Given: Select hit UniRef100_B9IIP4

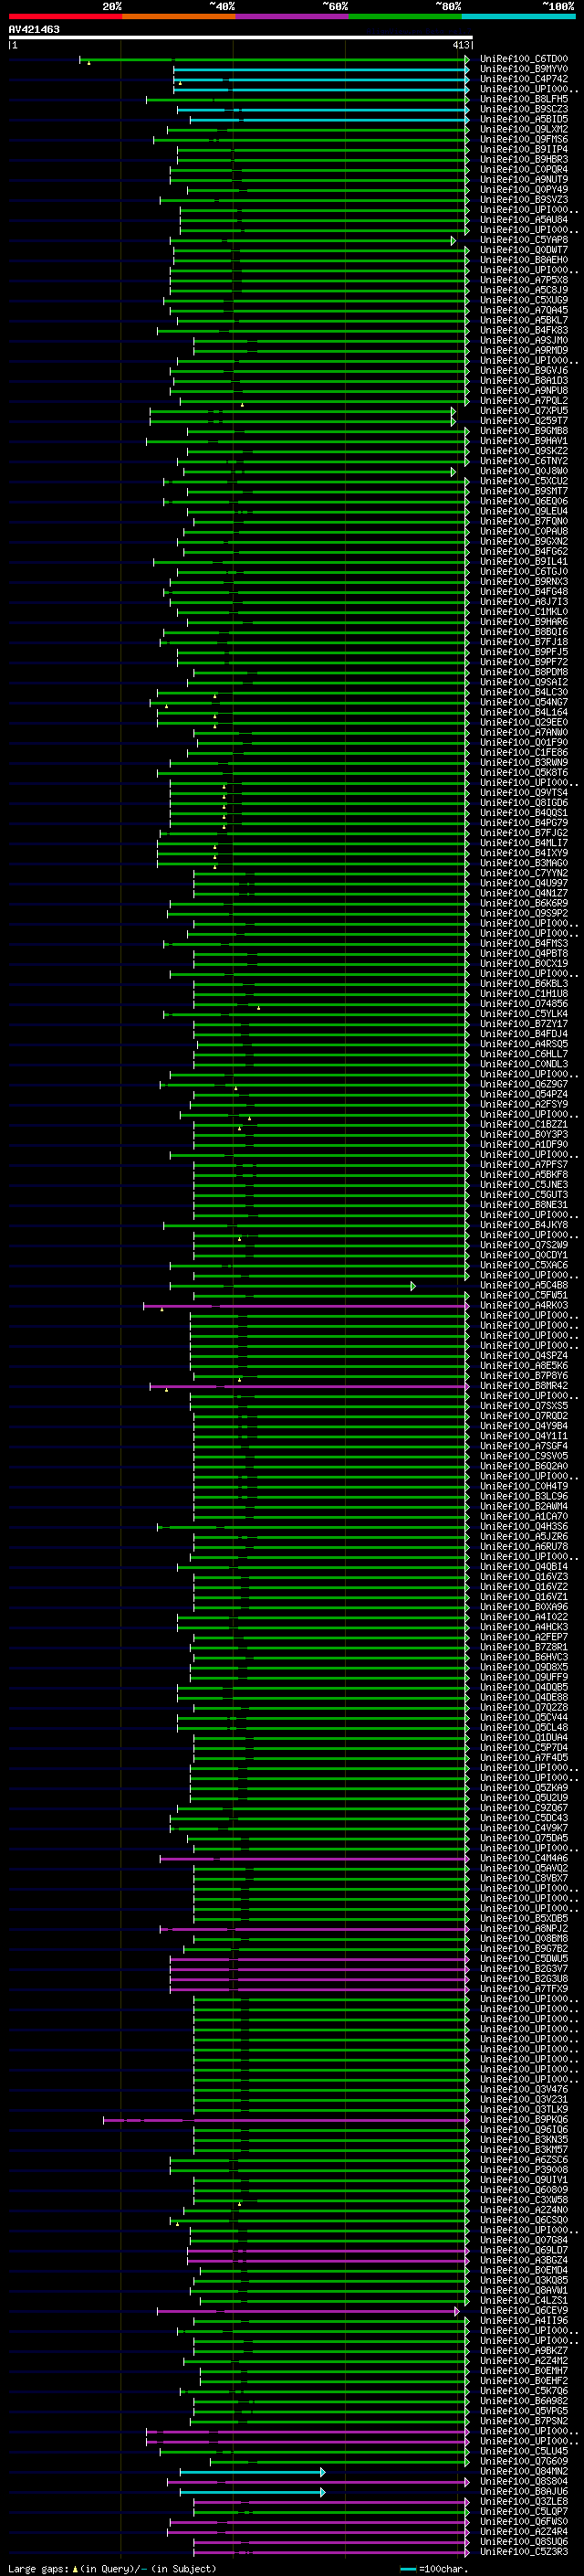Looking at the screenshot, I should pyautogui.click(x=523, y=149).
